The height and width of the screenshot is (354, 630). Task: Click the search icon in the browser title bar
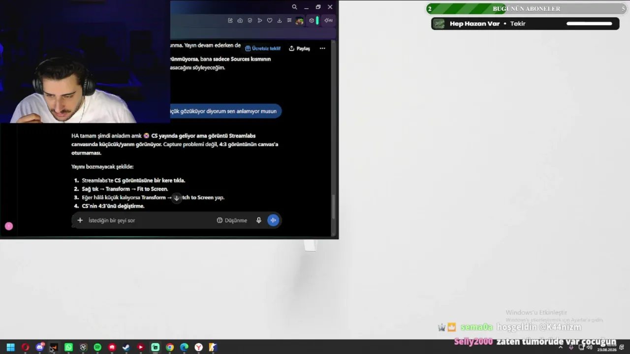(294, 7)
